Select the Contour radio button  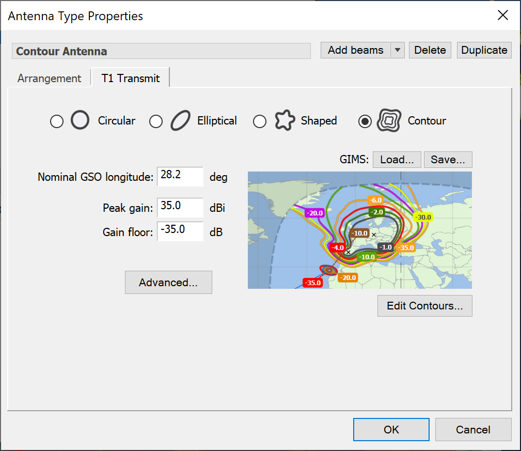(x=365, y=121)
